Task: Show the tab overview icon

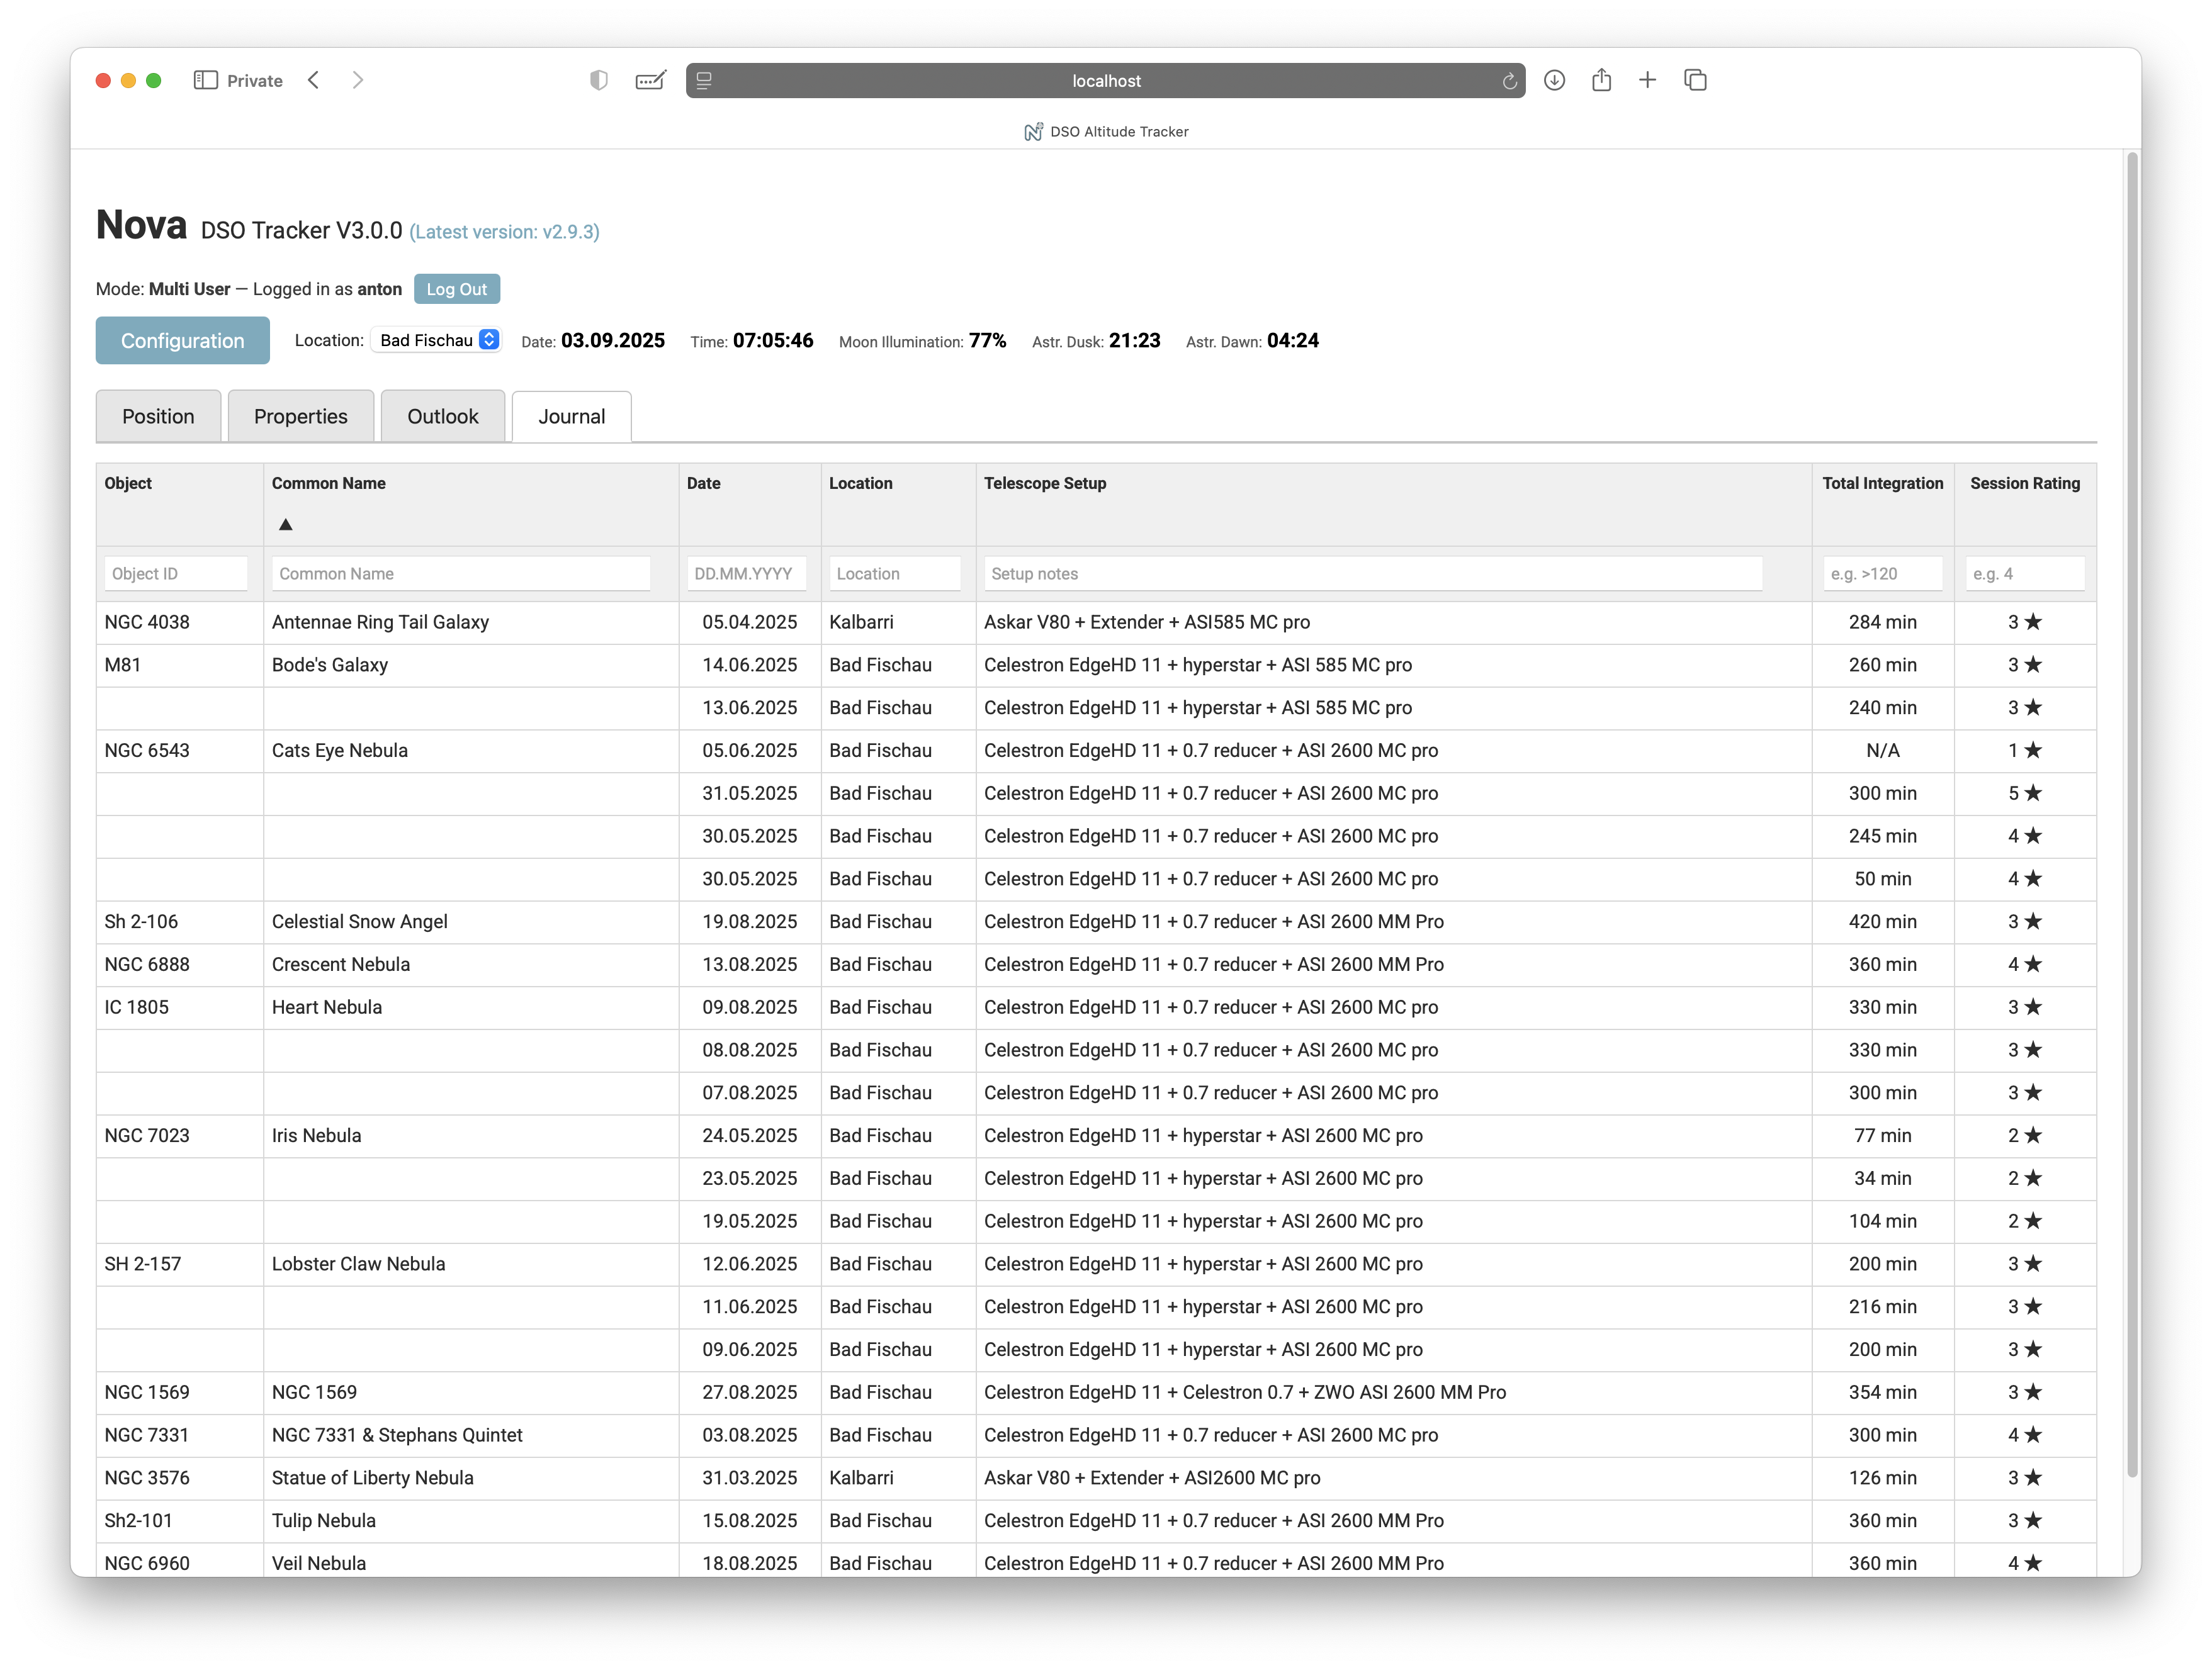Action: click(x=1695, y=80)
